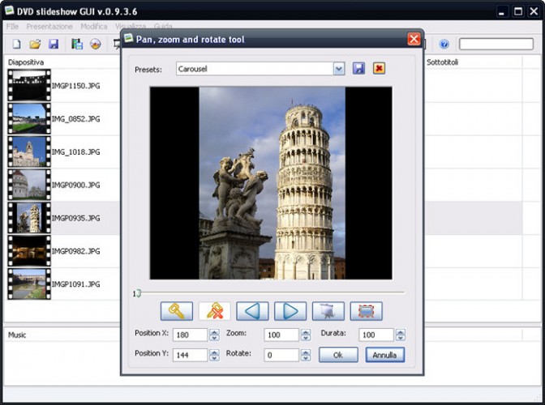545x405 pixels.
Task: Click the burn disc toolbar icon
Action: (x=96, y=44)
